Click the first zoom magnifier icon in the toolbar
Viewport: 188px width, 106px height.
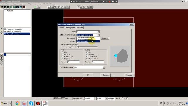click(49, 7)
